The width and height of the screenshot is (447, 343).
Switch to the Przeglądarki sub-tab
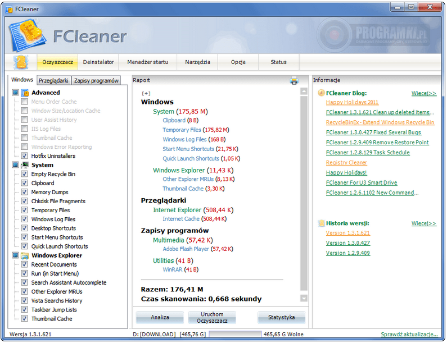click(53, 80)
